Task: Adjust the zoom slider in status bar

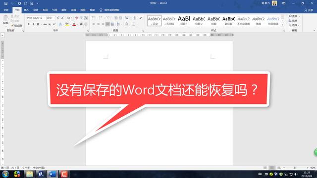Action: (x=295, y=168)
